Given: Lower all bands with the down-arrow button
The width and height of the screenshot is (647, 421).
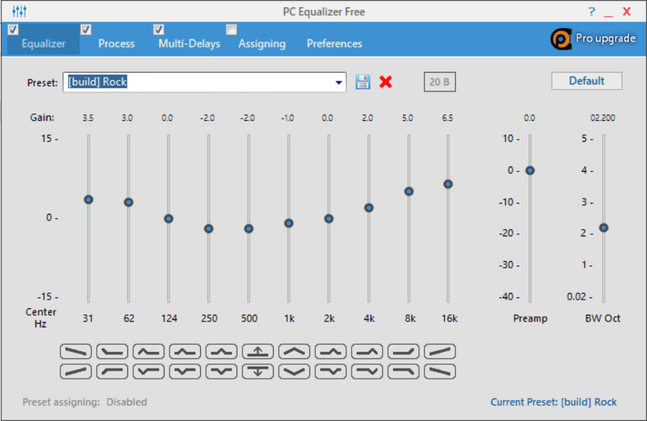Looking at the screenshot, I should click(258, 372).
